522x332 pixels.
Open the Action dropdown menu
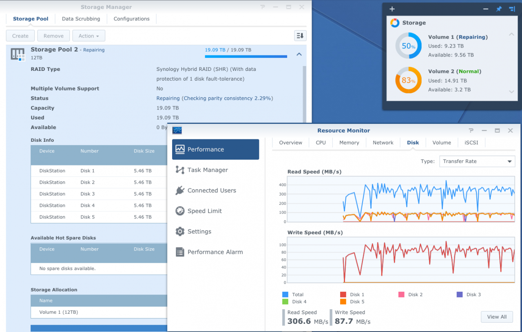88,35
